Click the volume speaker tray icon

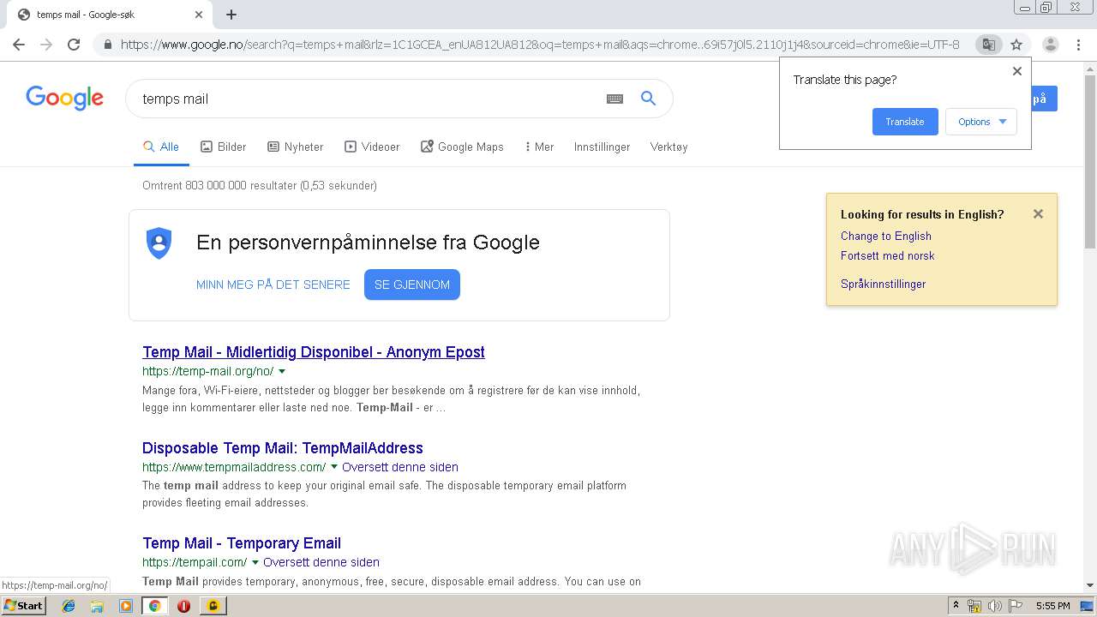(995, 606)
